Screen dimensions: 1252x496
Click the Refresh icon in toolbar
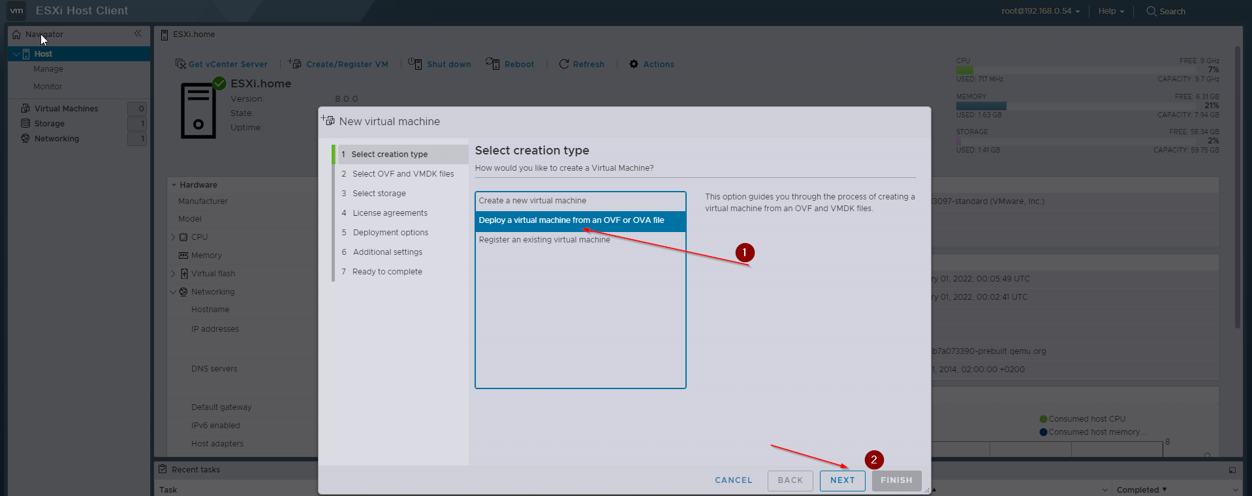click(x=564, y=64)
